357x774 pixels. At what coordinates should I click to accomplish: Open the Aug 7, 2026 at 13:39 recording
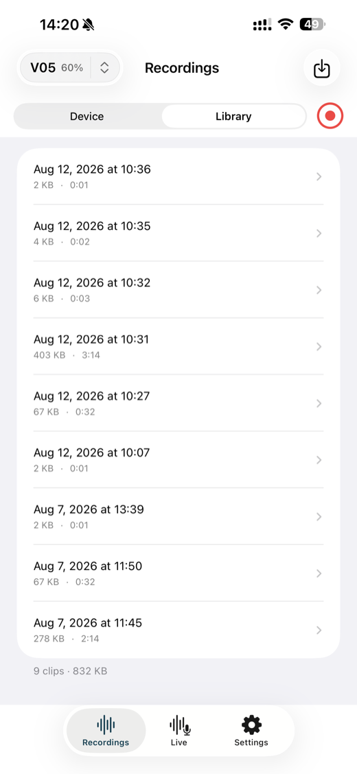click(178, 516)
